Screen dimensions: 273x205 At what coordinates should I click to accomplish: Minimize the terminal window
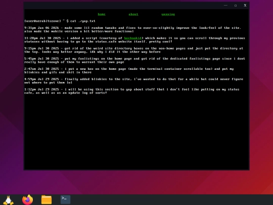pyautogui.click(x=225, y=6)
